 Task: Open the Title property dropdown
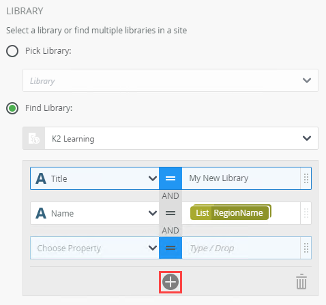coord(95,178)
